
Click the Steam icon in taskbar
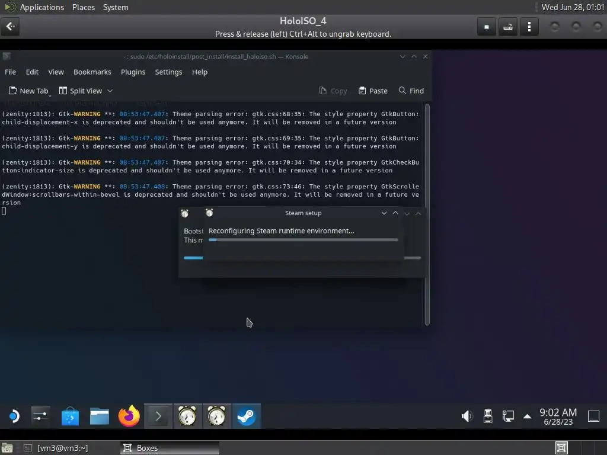pos(246,416)
